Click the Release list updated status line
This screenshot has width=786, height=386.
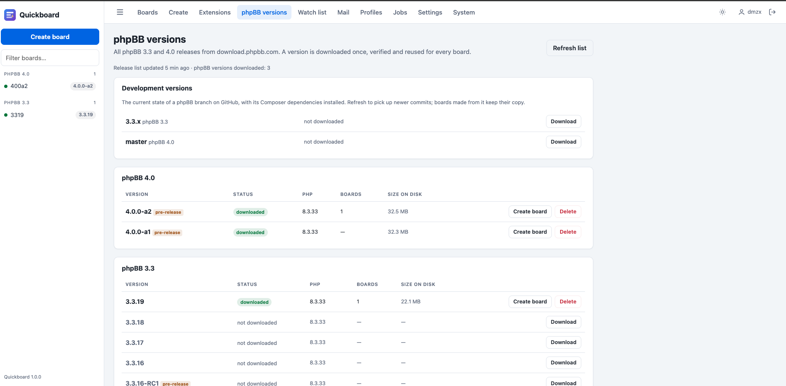(192, 68)
